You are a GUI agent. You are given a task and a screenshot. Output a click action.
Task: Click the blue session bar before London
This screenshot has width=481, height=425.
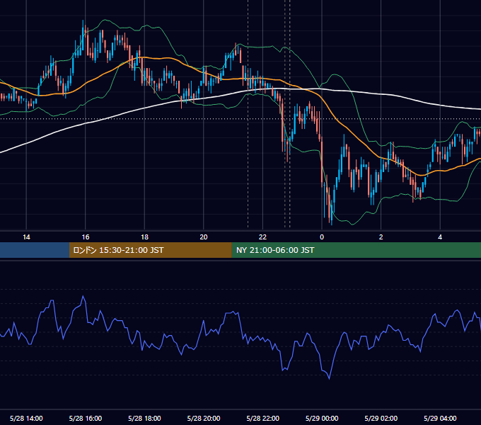(35, 250)
